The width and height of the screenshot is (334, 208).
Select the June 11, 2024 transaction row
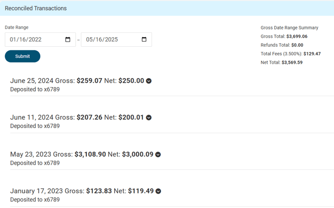point(172,121)
